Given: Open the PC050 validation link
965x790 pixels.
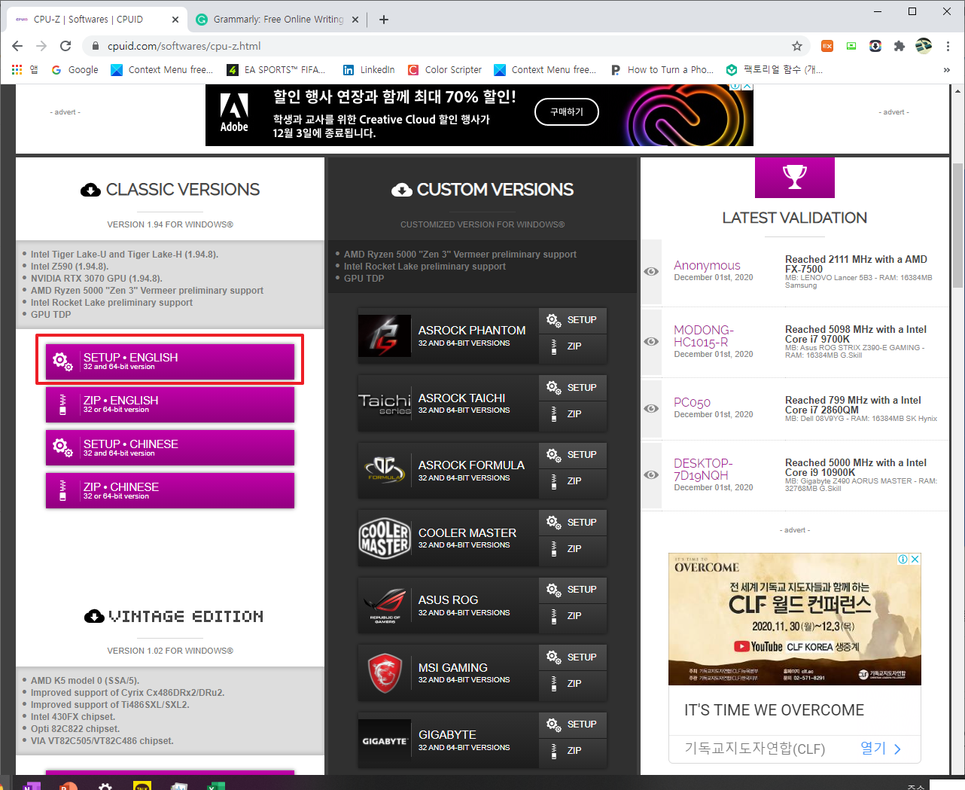Looking at the screenshot, I should (x=692, y=403).
